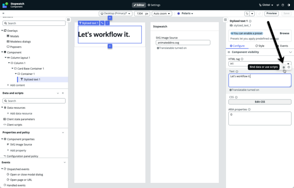Open the Global scope dropdown
This screenshot has height=188, width=294.
pyautogui.click(x=266, y=5)
